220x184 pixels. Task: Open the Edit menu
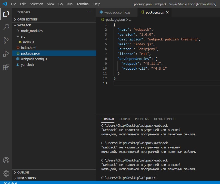click(x=23, y=4)
